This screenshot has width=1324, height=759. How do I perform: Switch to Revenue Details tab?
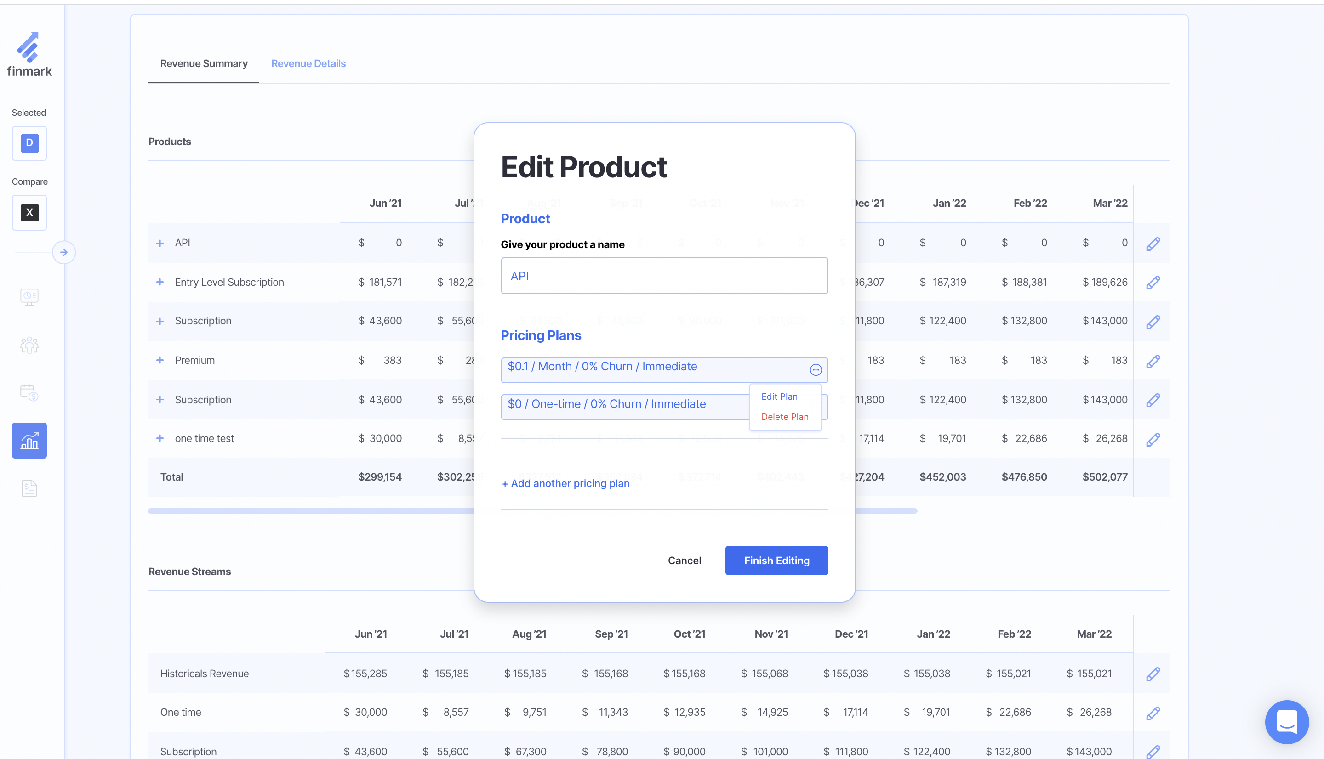point(308,63)
